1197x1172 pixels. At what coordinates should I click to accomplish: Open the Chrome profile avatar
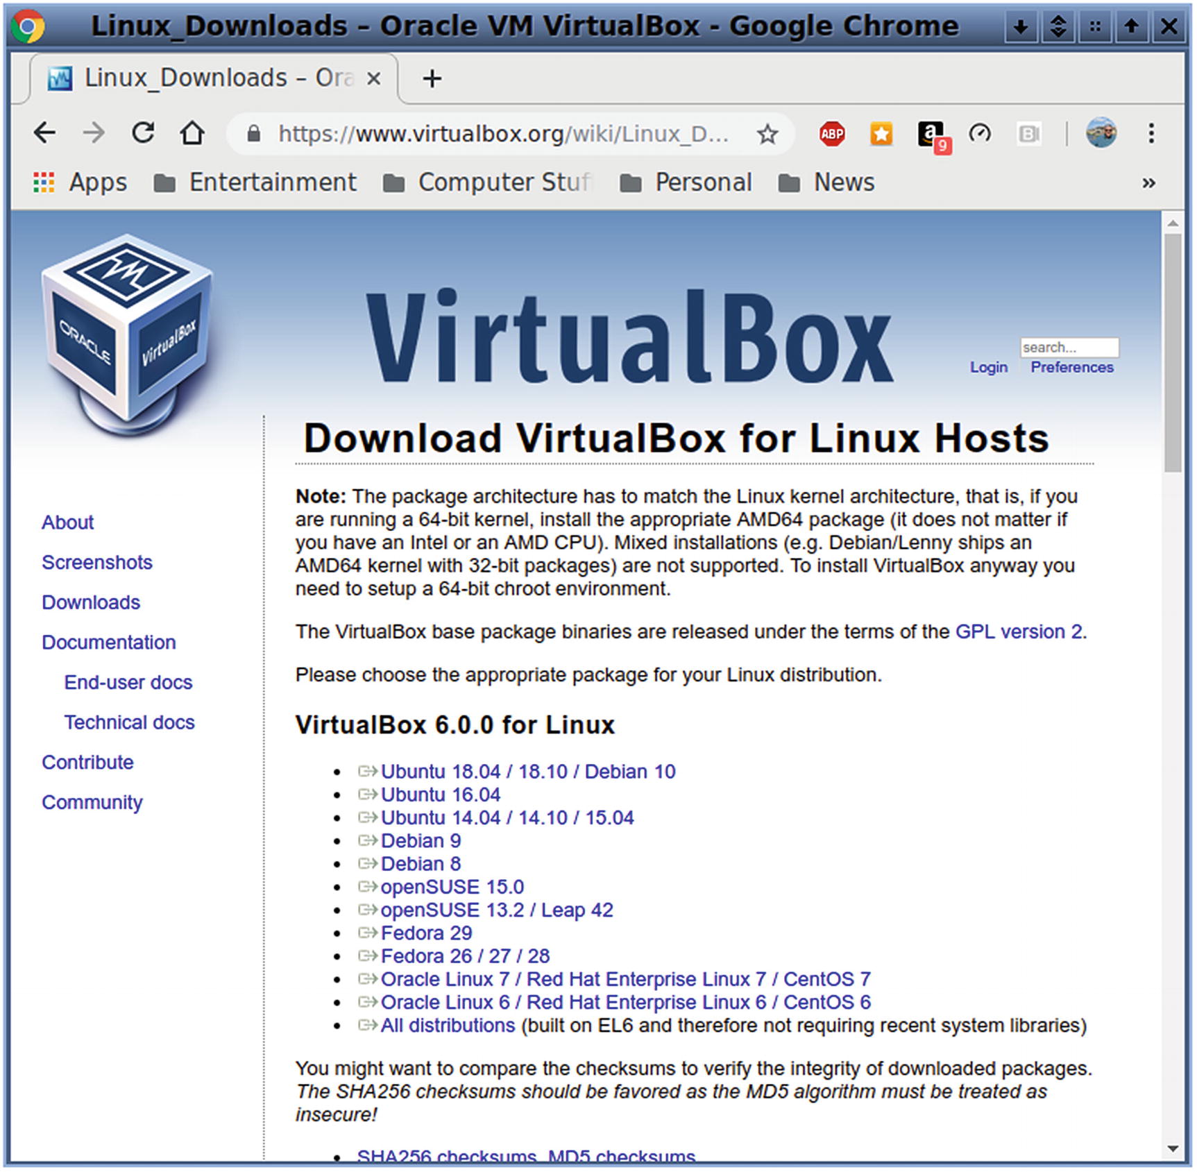(x=1101, y=133)
